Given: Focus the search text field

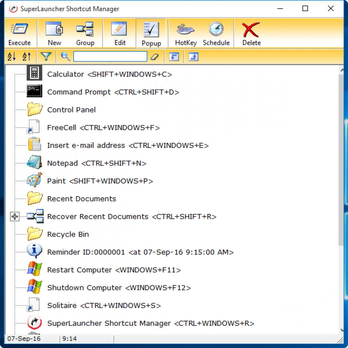Looking at the screenshot, I should (x=110, y=56).
